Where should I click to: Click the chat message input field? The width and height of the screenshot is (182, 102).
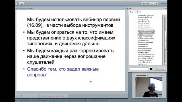pos(139,69)
